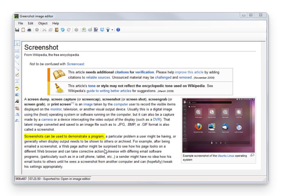Open the effects dropdown arrow

tap(112, 30)
